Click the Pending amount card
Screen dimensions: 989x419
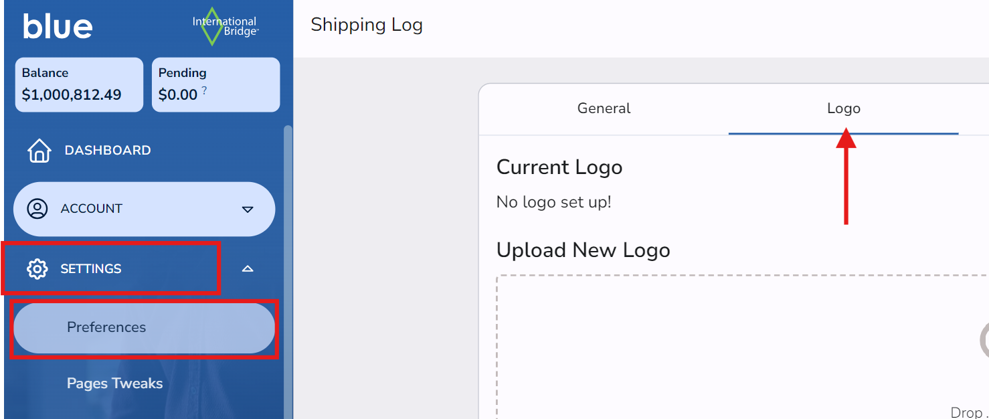215,84
